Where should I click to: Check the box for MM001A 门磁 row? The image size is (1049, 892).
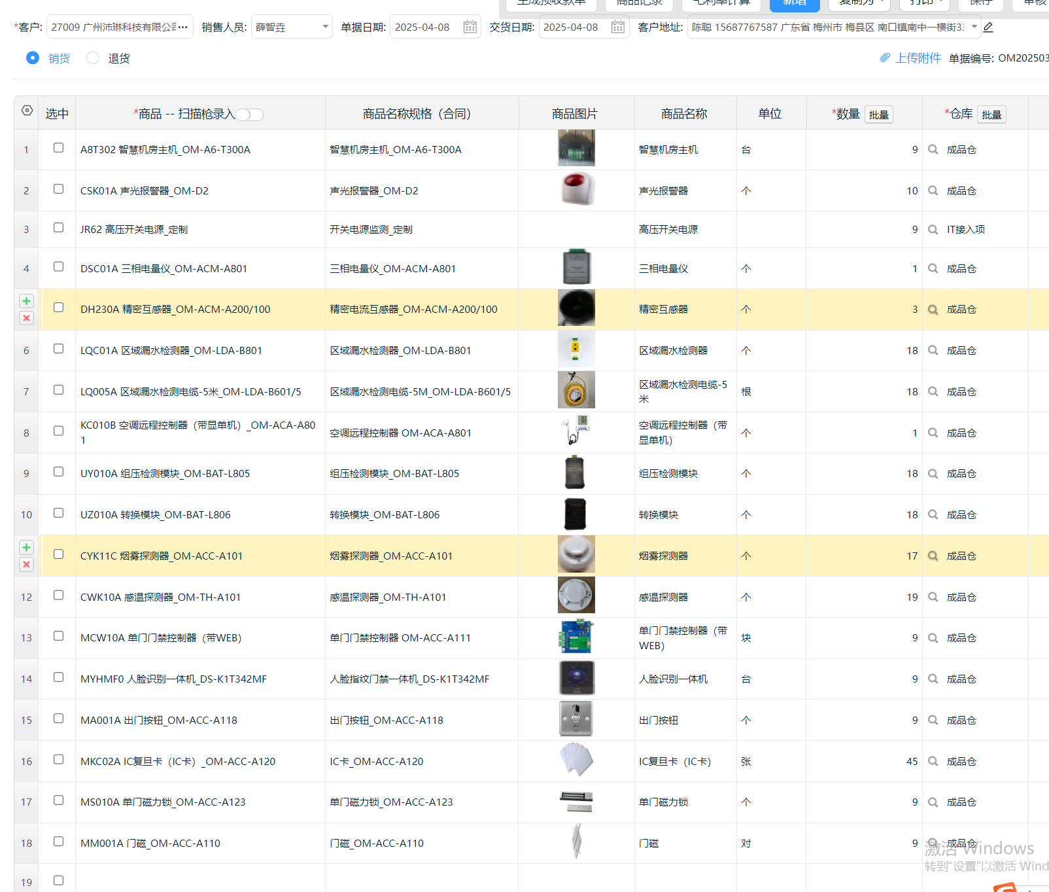coord(58,842)
